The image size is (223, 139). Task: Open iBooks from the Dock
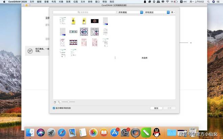click(x=104, y=133)
